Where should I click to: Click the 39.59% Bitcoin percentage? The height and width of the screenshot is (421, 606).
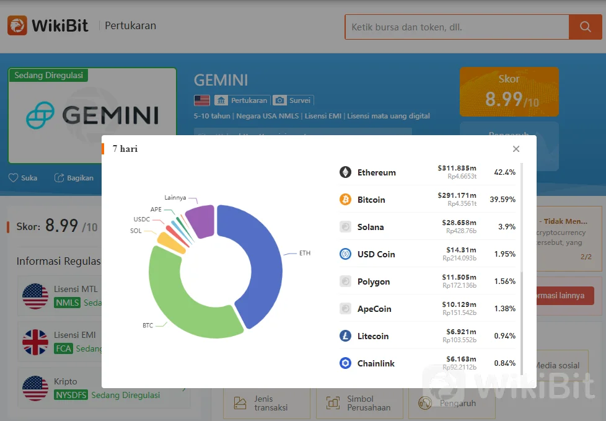pyautogui.click(x=503, y=200)
